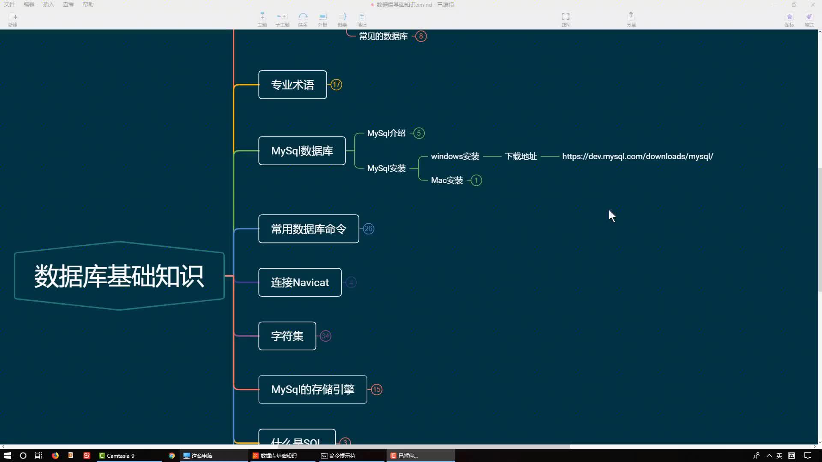This screenshot has height=462, width=822.
Task: Switch to 命令提示符 taskbar window
Action: pyautogui.click(x=351, y=456)
